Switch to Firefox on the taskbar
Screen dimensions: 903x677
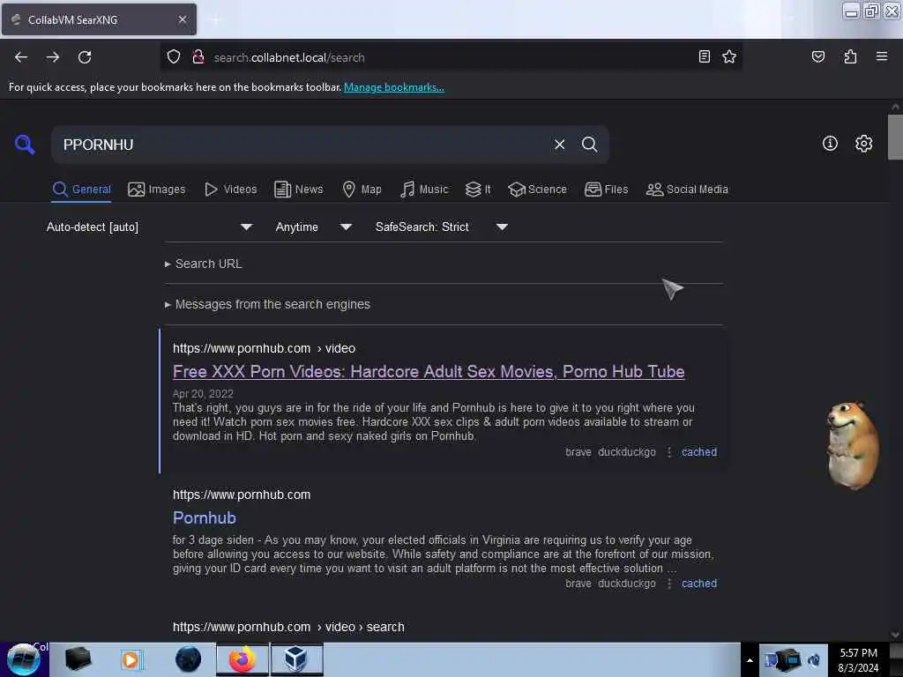[x=243, y=659]
